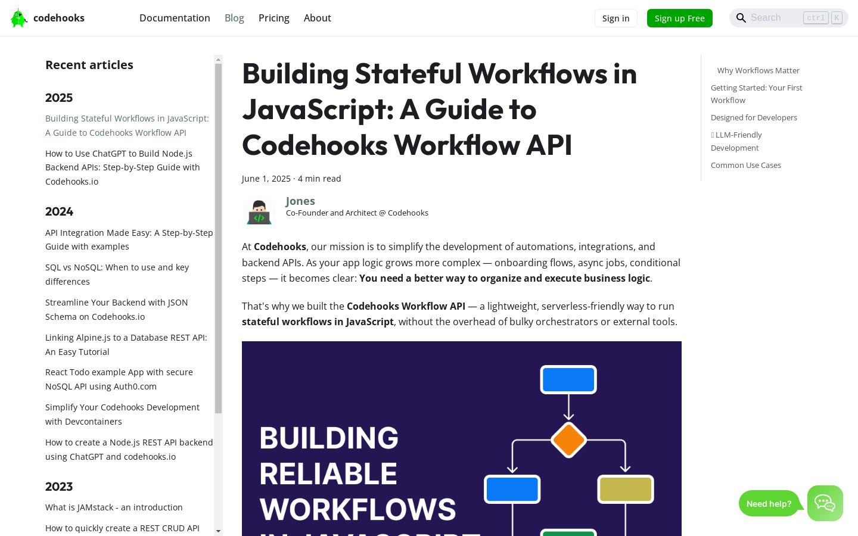Jump to Common Use Cases section
The width and height of the screenshot is (858, 536).
[x=746, y=165]
